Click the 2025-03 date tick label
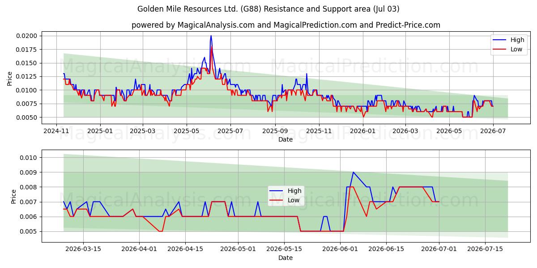 pos(143,131)
